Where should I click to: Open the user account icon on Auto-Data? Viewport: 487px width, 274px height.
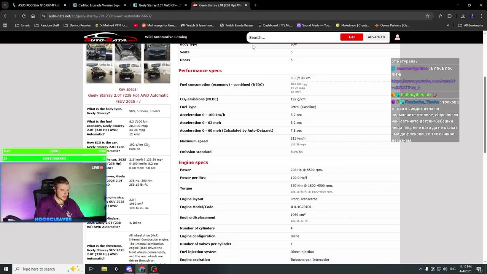397,37
